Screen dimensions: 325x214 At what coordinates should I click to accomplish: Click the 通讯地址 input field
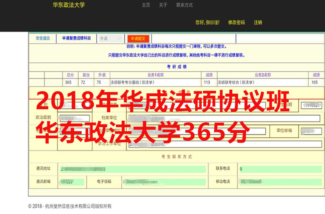click(x=133, y=169)
